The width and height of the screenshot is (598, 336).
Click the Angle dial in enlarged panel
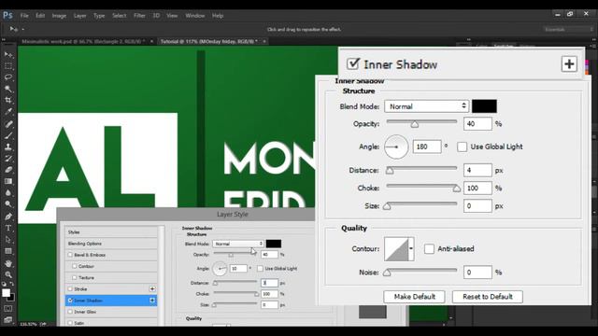396,147
